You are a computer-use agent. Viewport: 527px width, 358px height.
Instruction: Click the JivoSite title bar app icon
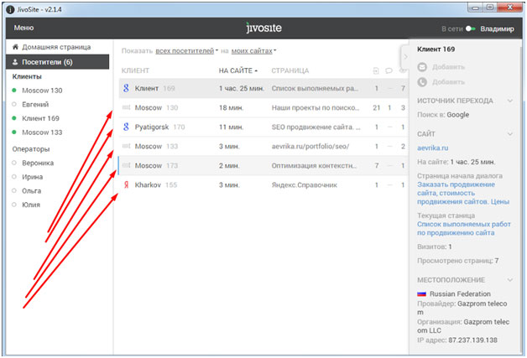pyautogui.click(x=10, y=9)
